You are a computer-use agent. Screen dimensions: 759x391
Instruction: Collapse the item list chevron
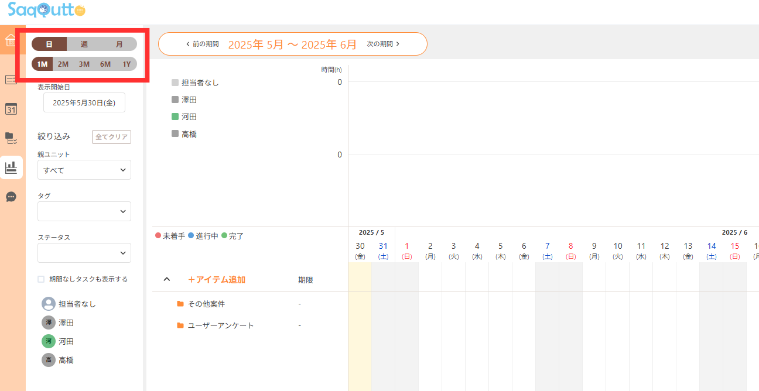(167, 279)
